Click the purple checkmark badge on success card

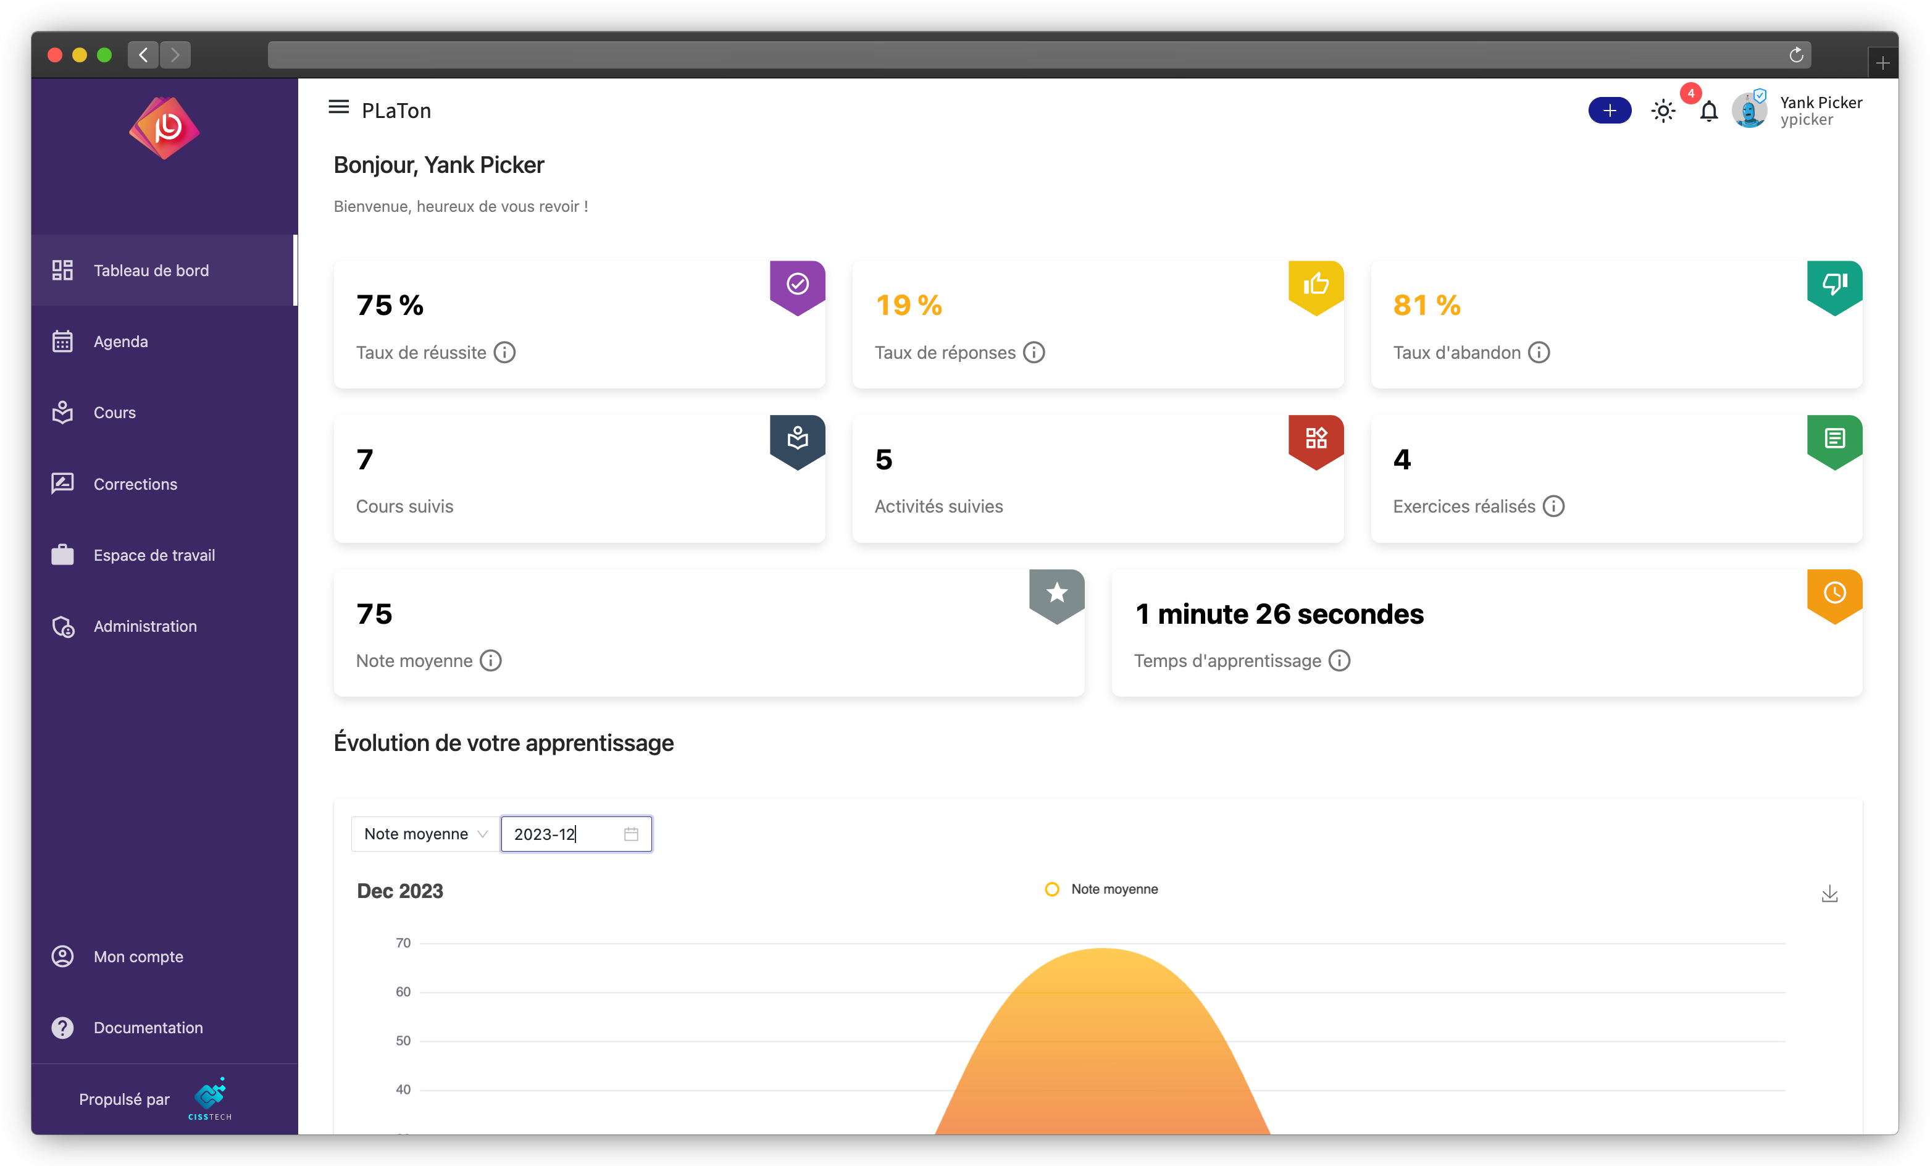(798, 287)
